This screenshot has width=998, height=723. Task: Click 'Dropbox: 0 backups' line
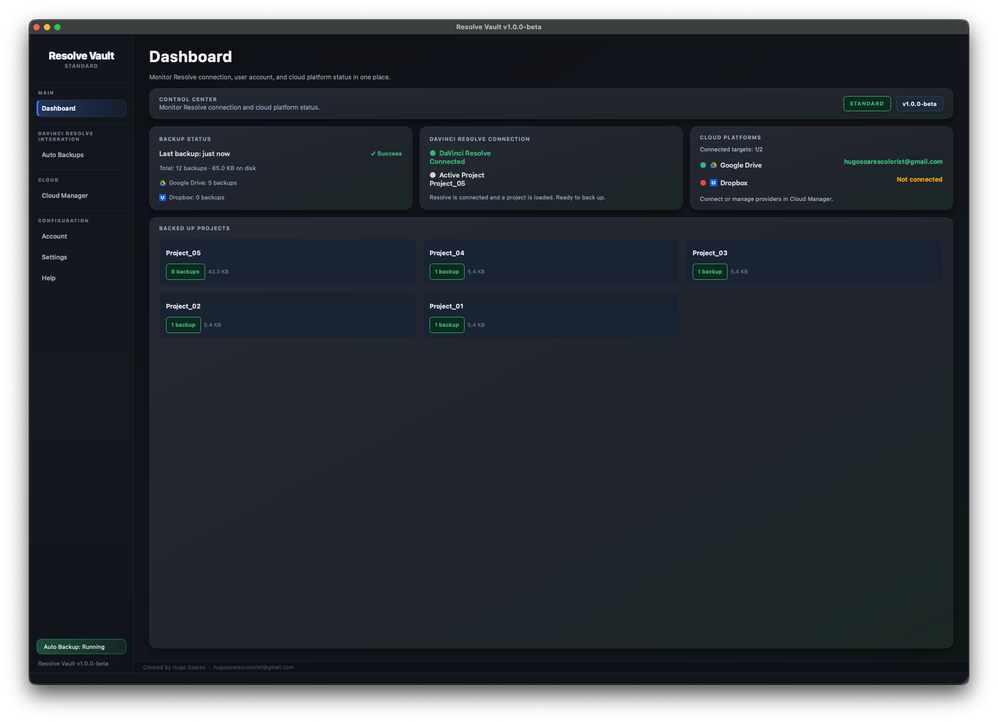coord(196,197)
